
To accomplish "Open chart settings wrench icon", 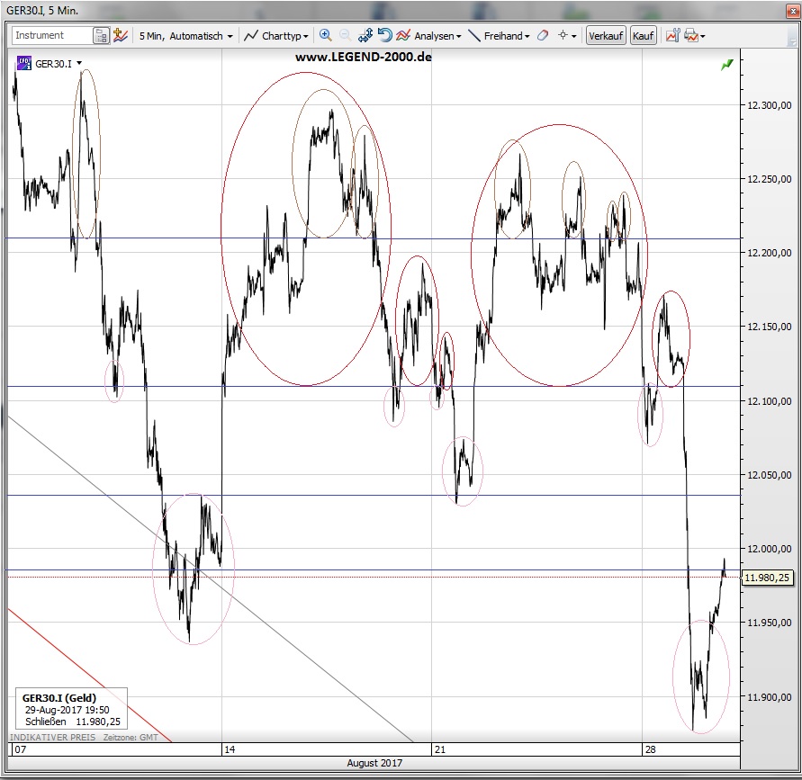I will pos(671,36).
